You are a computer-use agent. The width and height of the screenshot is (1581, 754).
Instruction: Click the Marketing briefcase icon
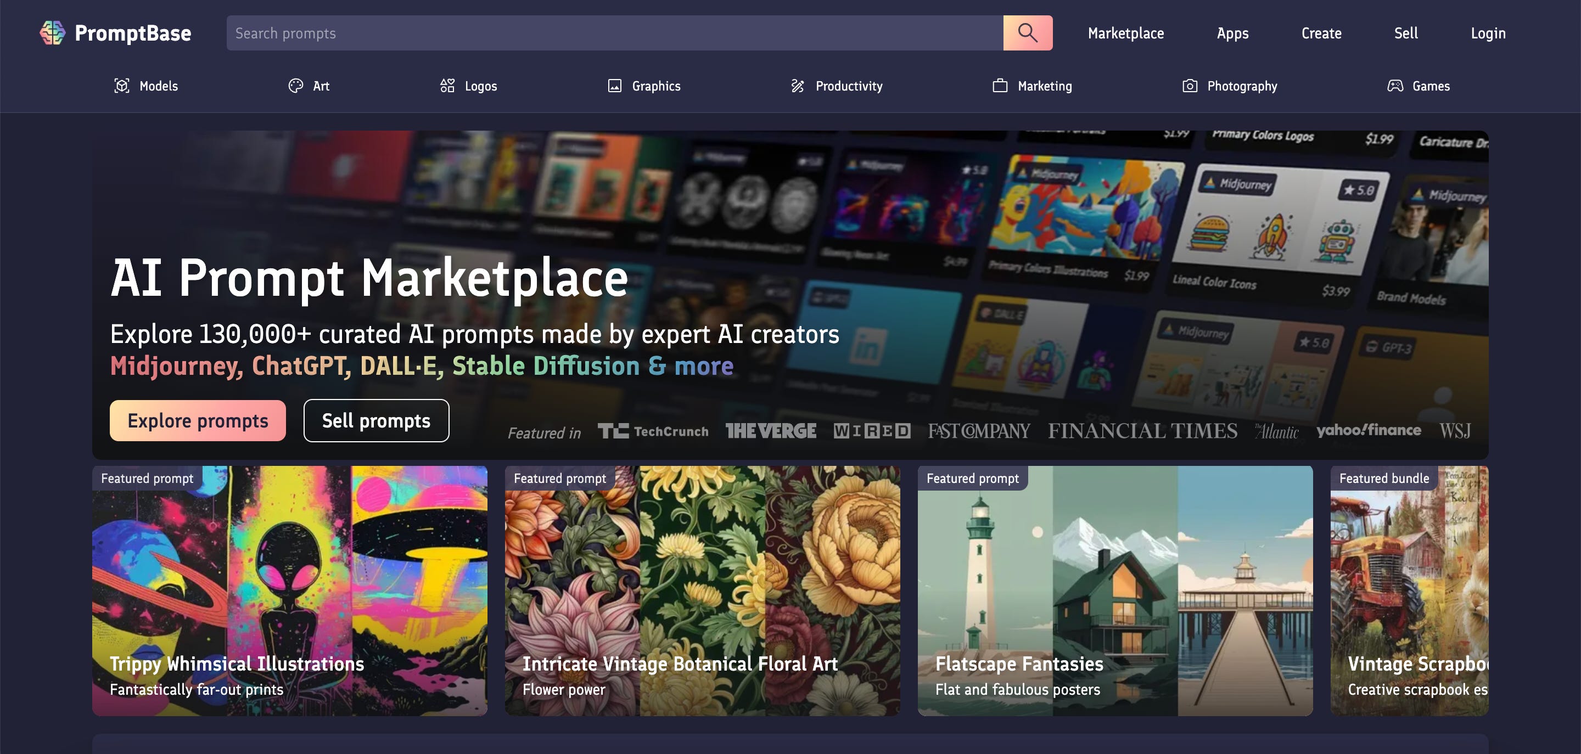tap(1000, 86)
